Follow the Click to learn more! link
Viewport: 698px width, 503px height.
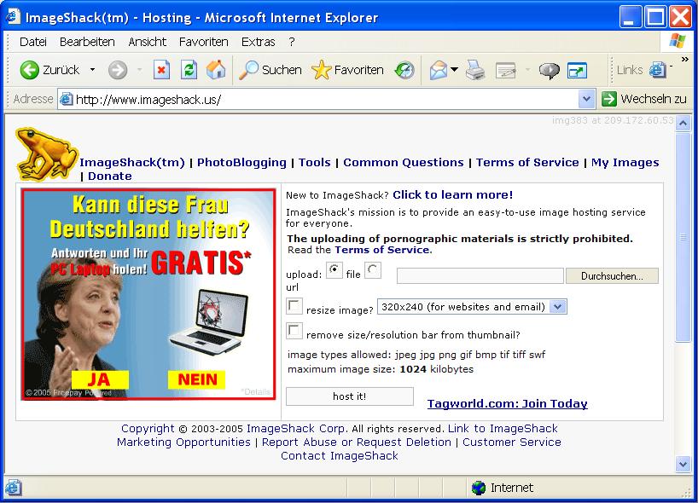tap(453, 194)
